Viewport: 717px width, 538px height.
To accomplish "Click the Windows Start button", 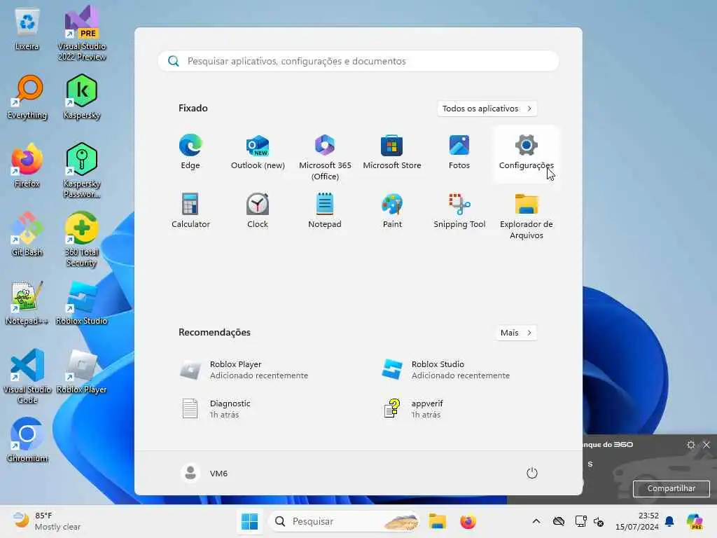I will tap(250, 521).
